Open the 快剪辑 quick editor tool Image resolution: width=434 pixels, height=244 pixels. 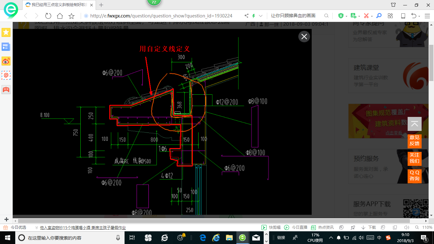(271, 227)
